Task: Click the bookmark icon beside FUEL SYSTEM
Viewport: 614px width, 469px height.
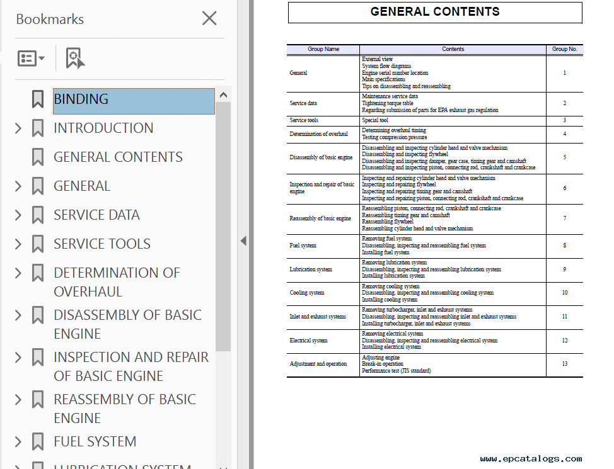Action: point(38,442)
